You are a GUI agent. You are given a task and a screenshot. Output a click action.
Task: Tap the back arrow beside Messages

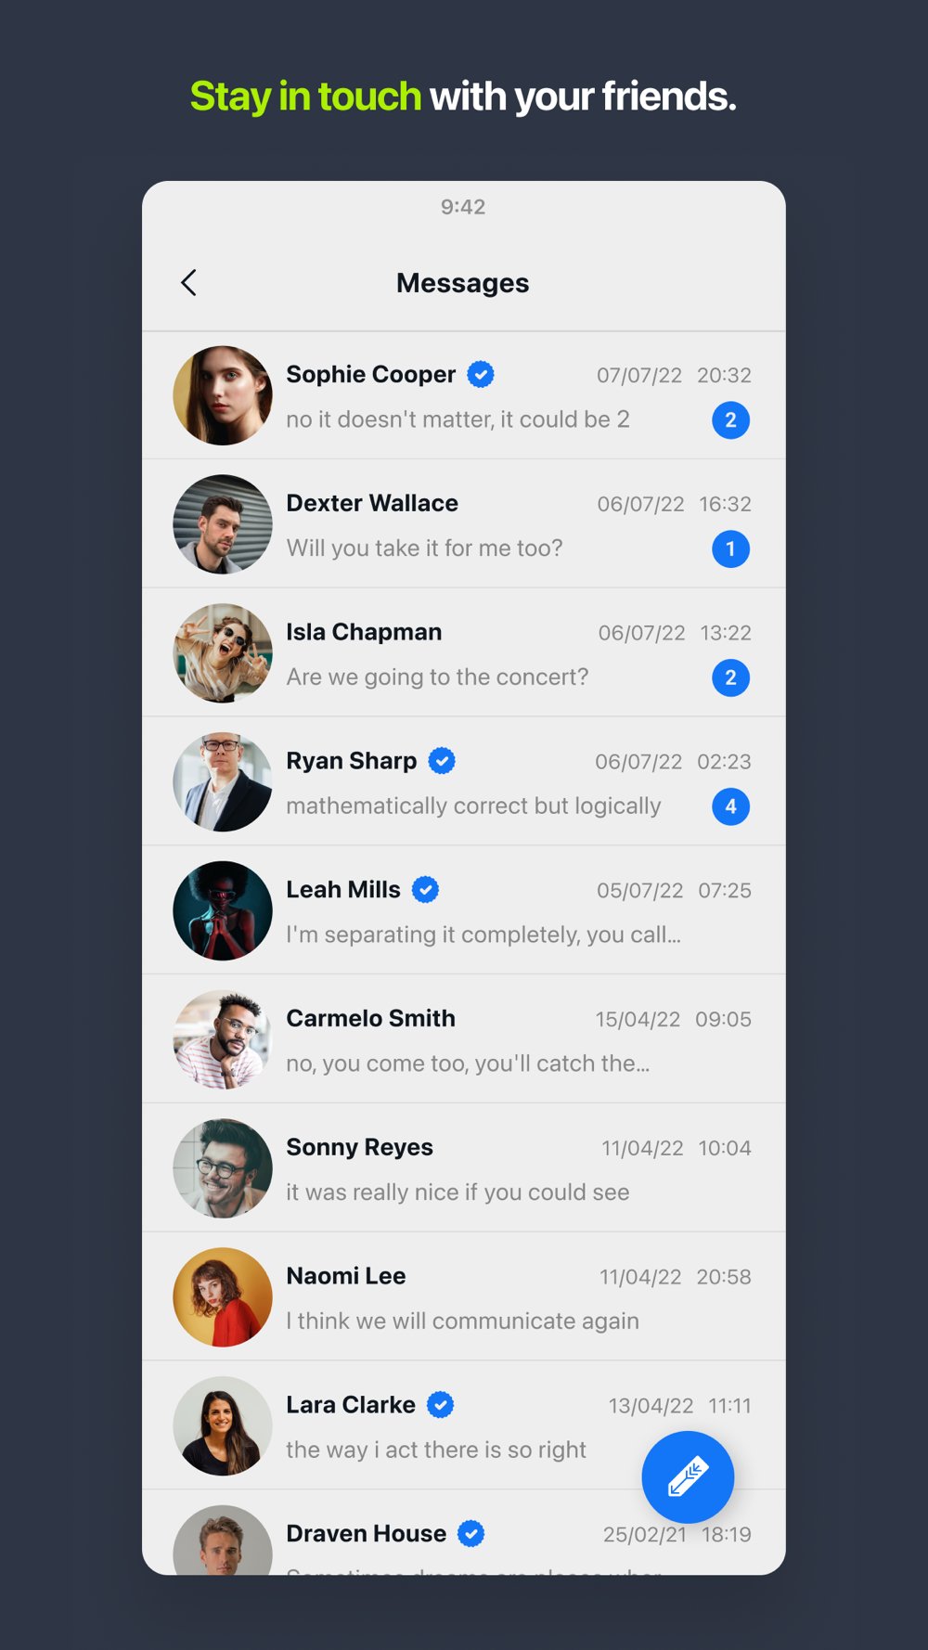click(x=188, y=283)
